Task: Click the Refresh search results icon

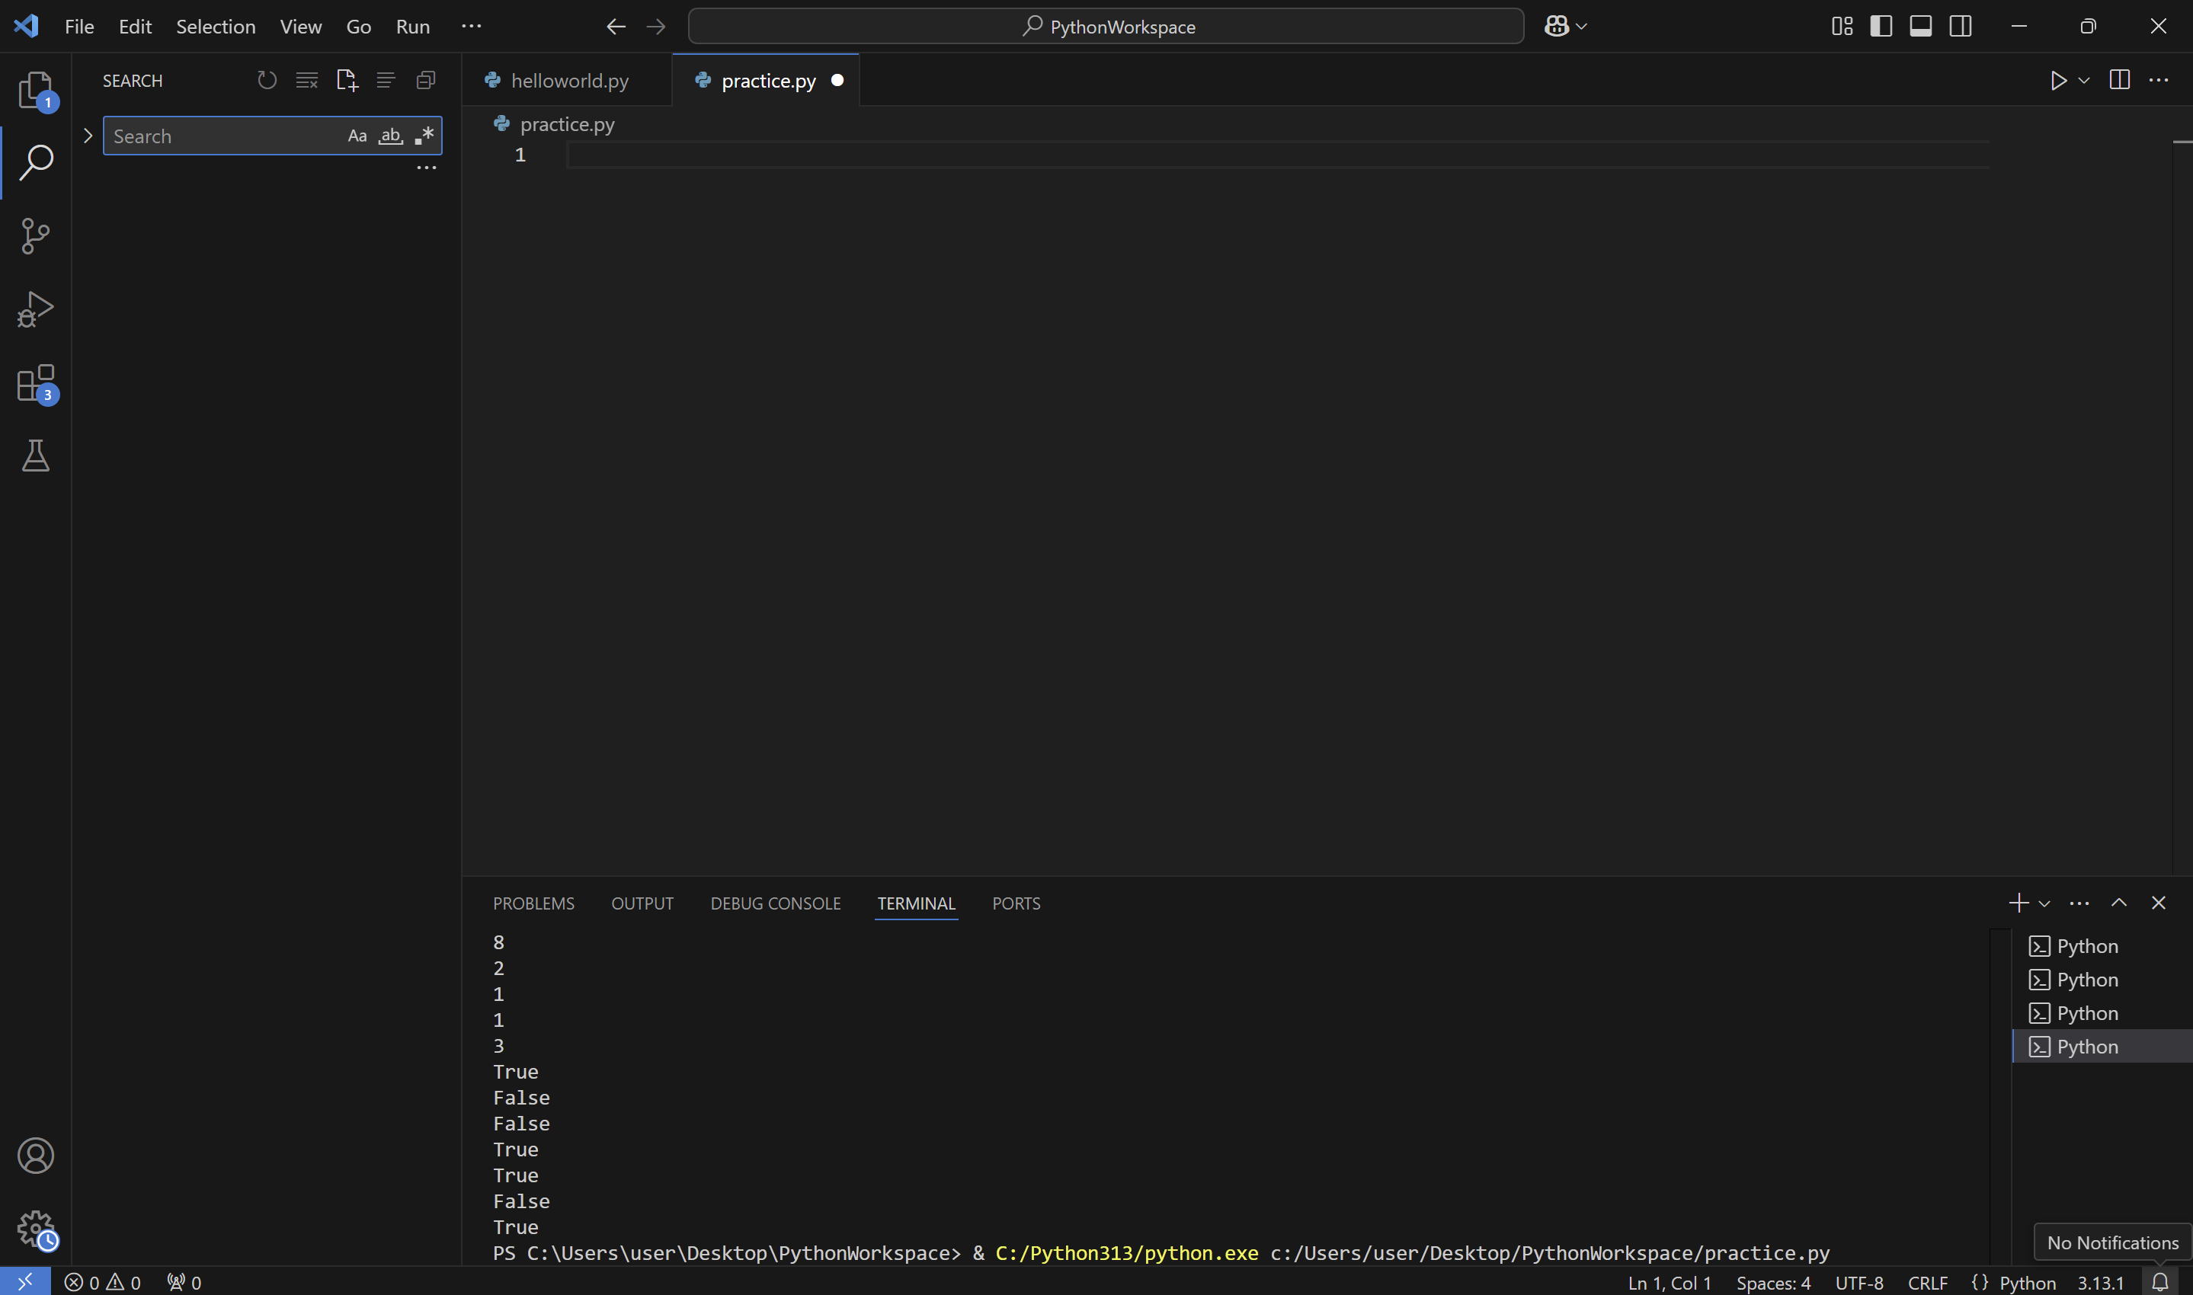Action: tap(267, 80)
